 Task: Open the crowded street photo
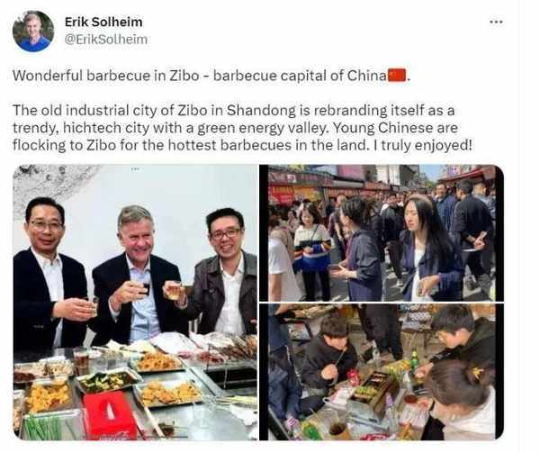pos(382,233)
